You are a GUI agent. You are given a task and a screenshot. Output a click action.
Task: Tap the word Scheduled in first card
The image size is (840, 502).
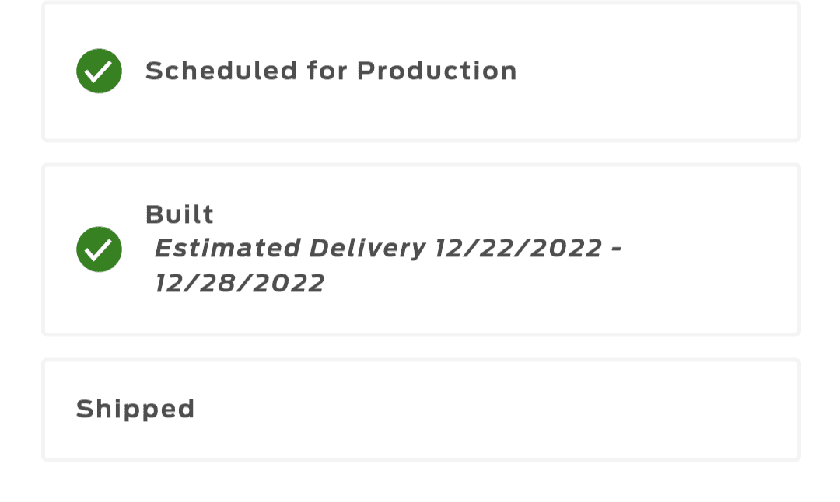pos(222,71)
